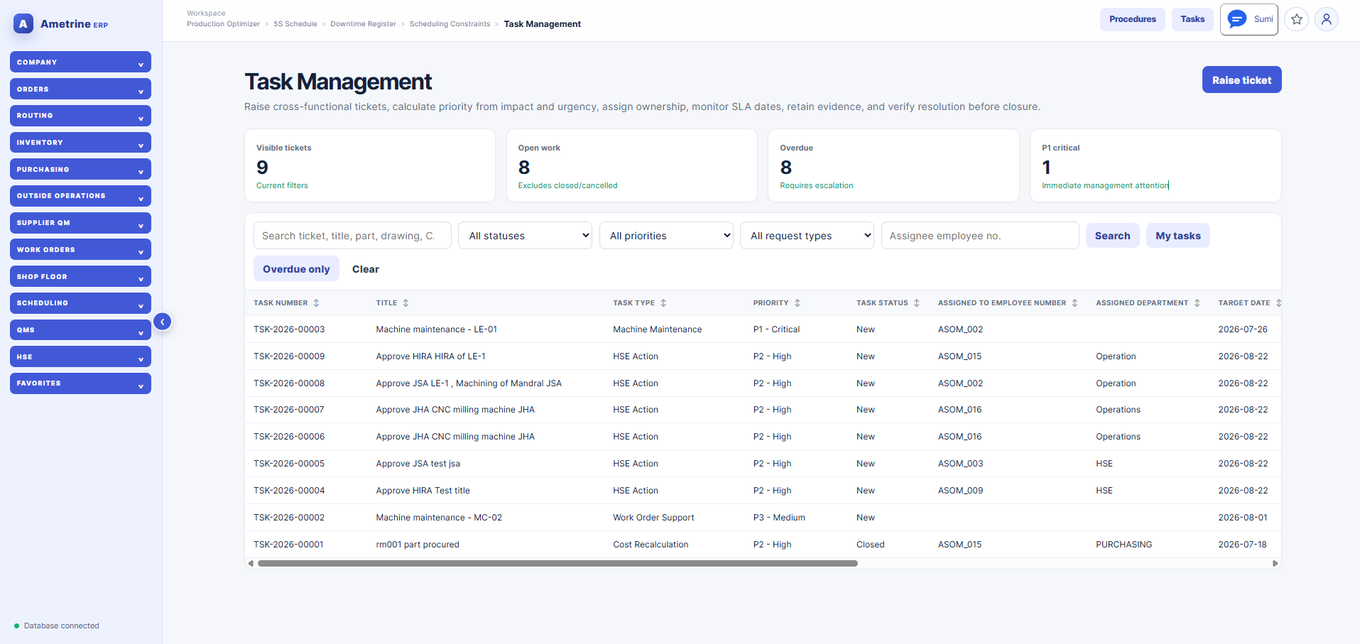1360x644 pixels.
Task: Click the 'Closed' status cell
Action: (870, 545)
